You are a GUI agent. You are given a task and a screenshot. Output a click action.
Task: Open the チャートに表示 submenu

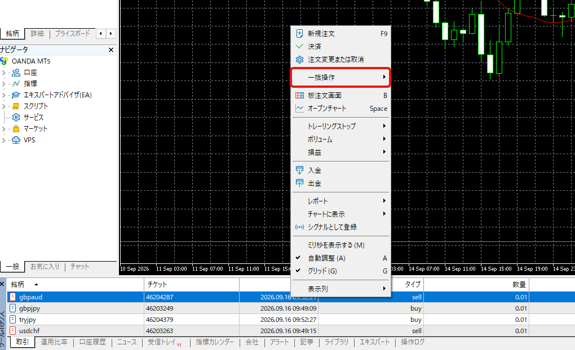coord(340,214)
